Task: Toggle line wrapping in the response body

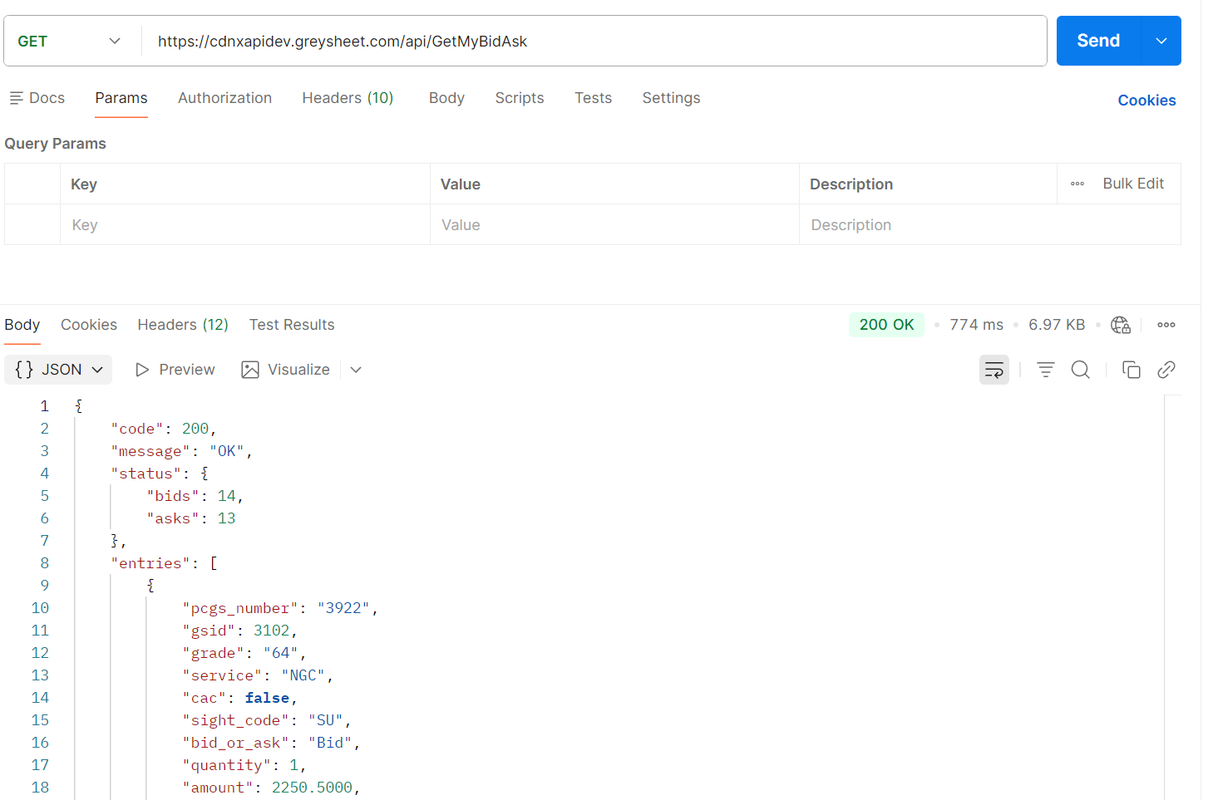Action: [994, 369]
